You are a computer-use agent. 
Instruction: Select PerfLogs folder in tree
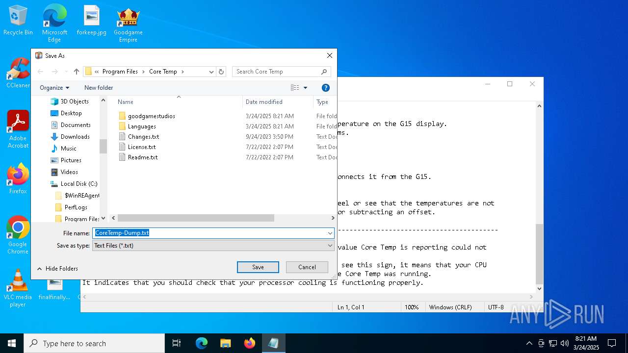pos(72,207)
